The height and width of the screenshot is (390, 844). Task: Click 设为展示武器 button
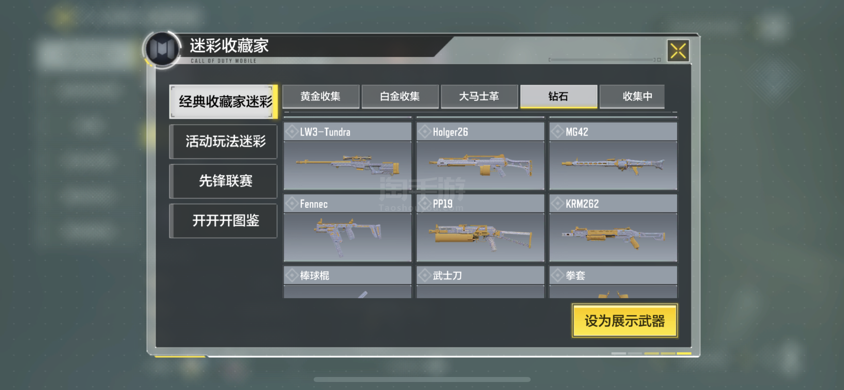(625, 321)
